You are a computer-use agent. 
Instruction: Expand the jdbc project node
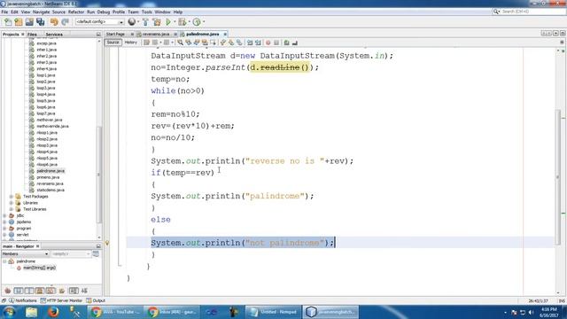click(x=4, y=215)
